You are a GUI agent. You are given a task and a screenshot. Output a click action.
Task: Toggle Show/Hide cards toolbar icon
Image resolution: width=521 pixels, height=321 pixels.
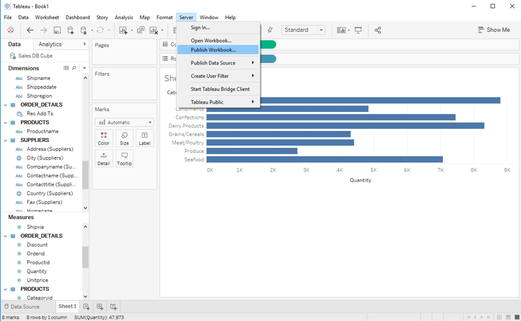tap(341, 30)
